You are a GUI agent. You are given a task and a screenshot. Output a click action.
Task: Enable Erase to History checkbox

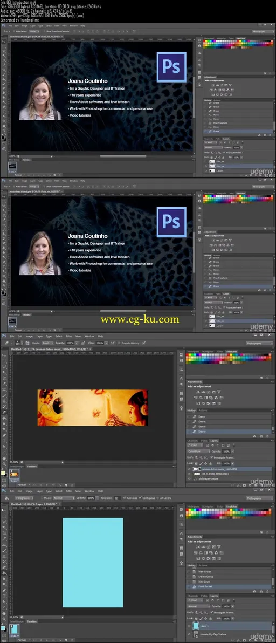pos(119,343)
